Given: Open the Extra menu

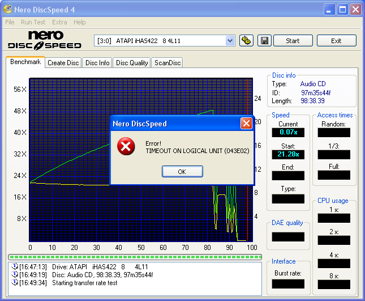Looking at the screenshot, I should point(59,22).
